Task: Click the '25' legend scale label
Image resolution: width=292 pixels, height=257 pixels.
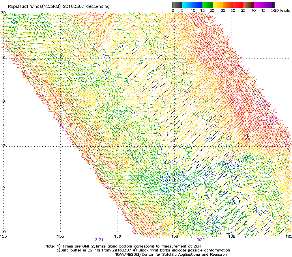Action: (223, 11)
